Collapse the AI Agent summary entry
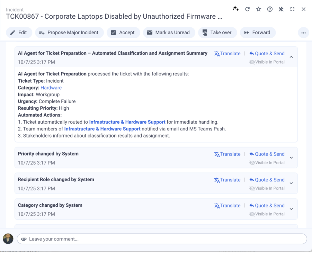This screenshot has width=312, height=253. 291,57
